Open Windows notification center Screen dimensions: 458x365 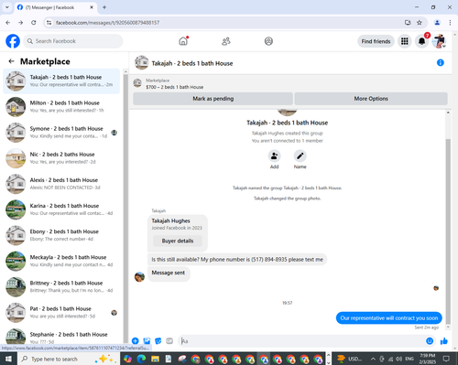pos(446,359)
